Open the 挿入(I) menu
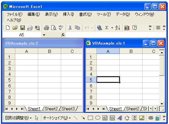This screenshot has width=169, height=124. pos(68,14)
